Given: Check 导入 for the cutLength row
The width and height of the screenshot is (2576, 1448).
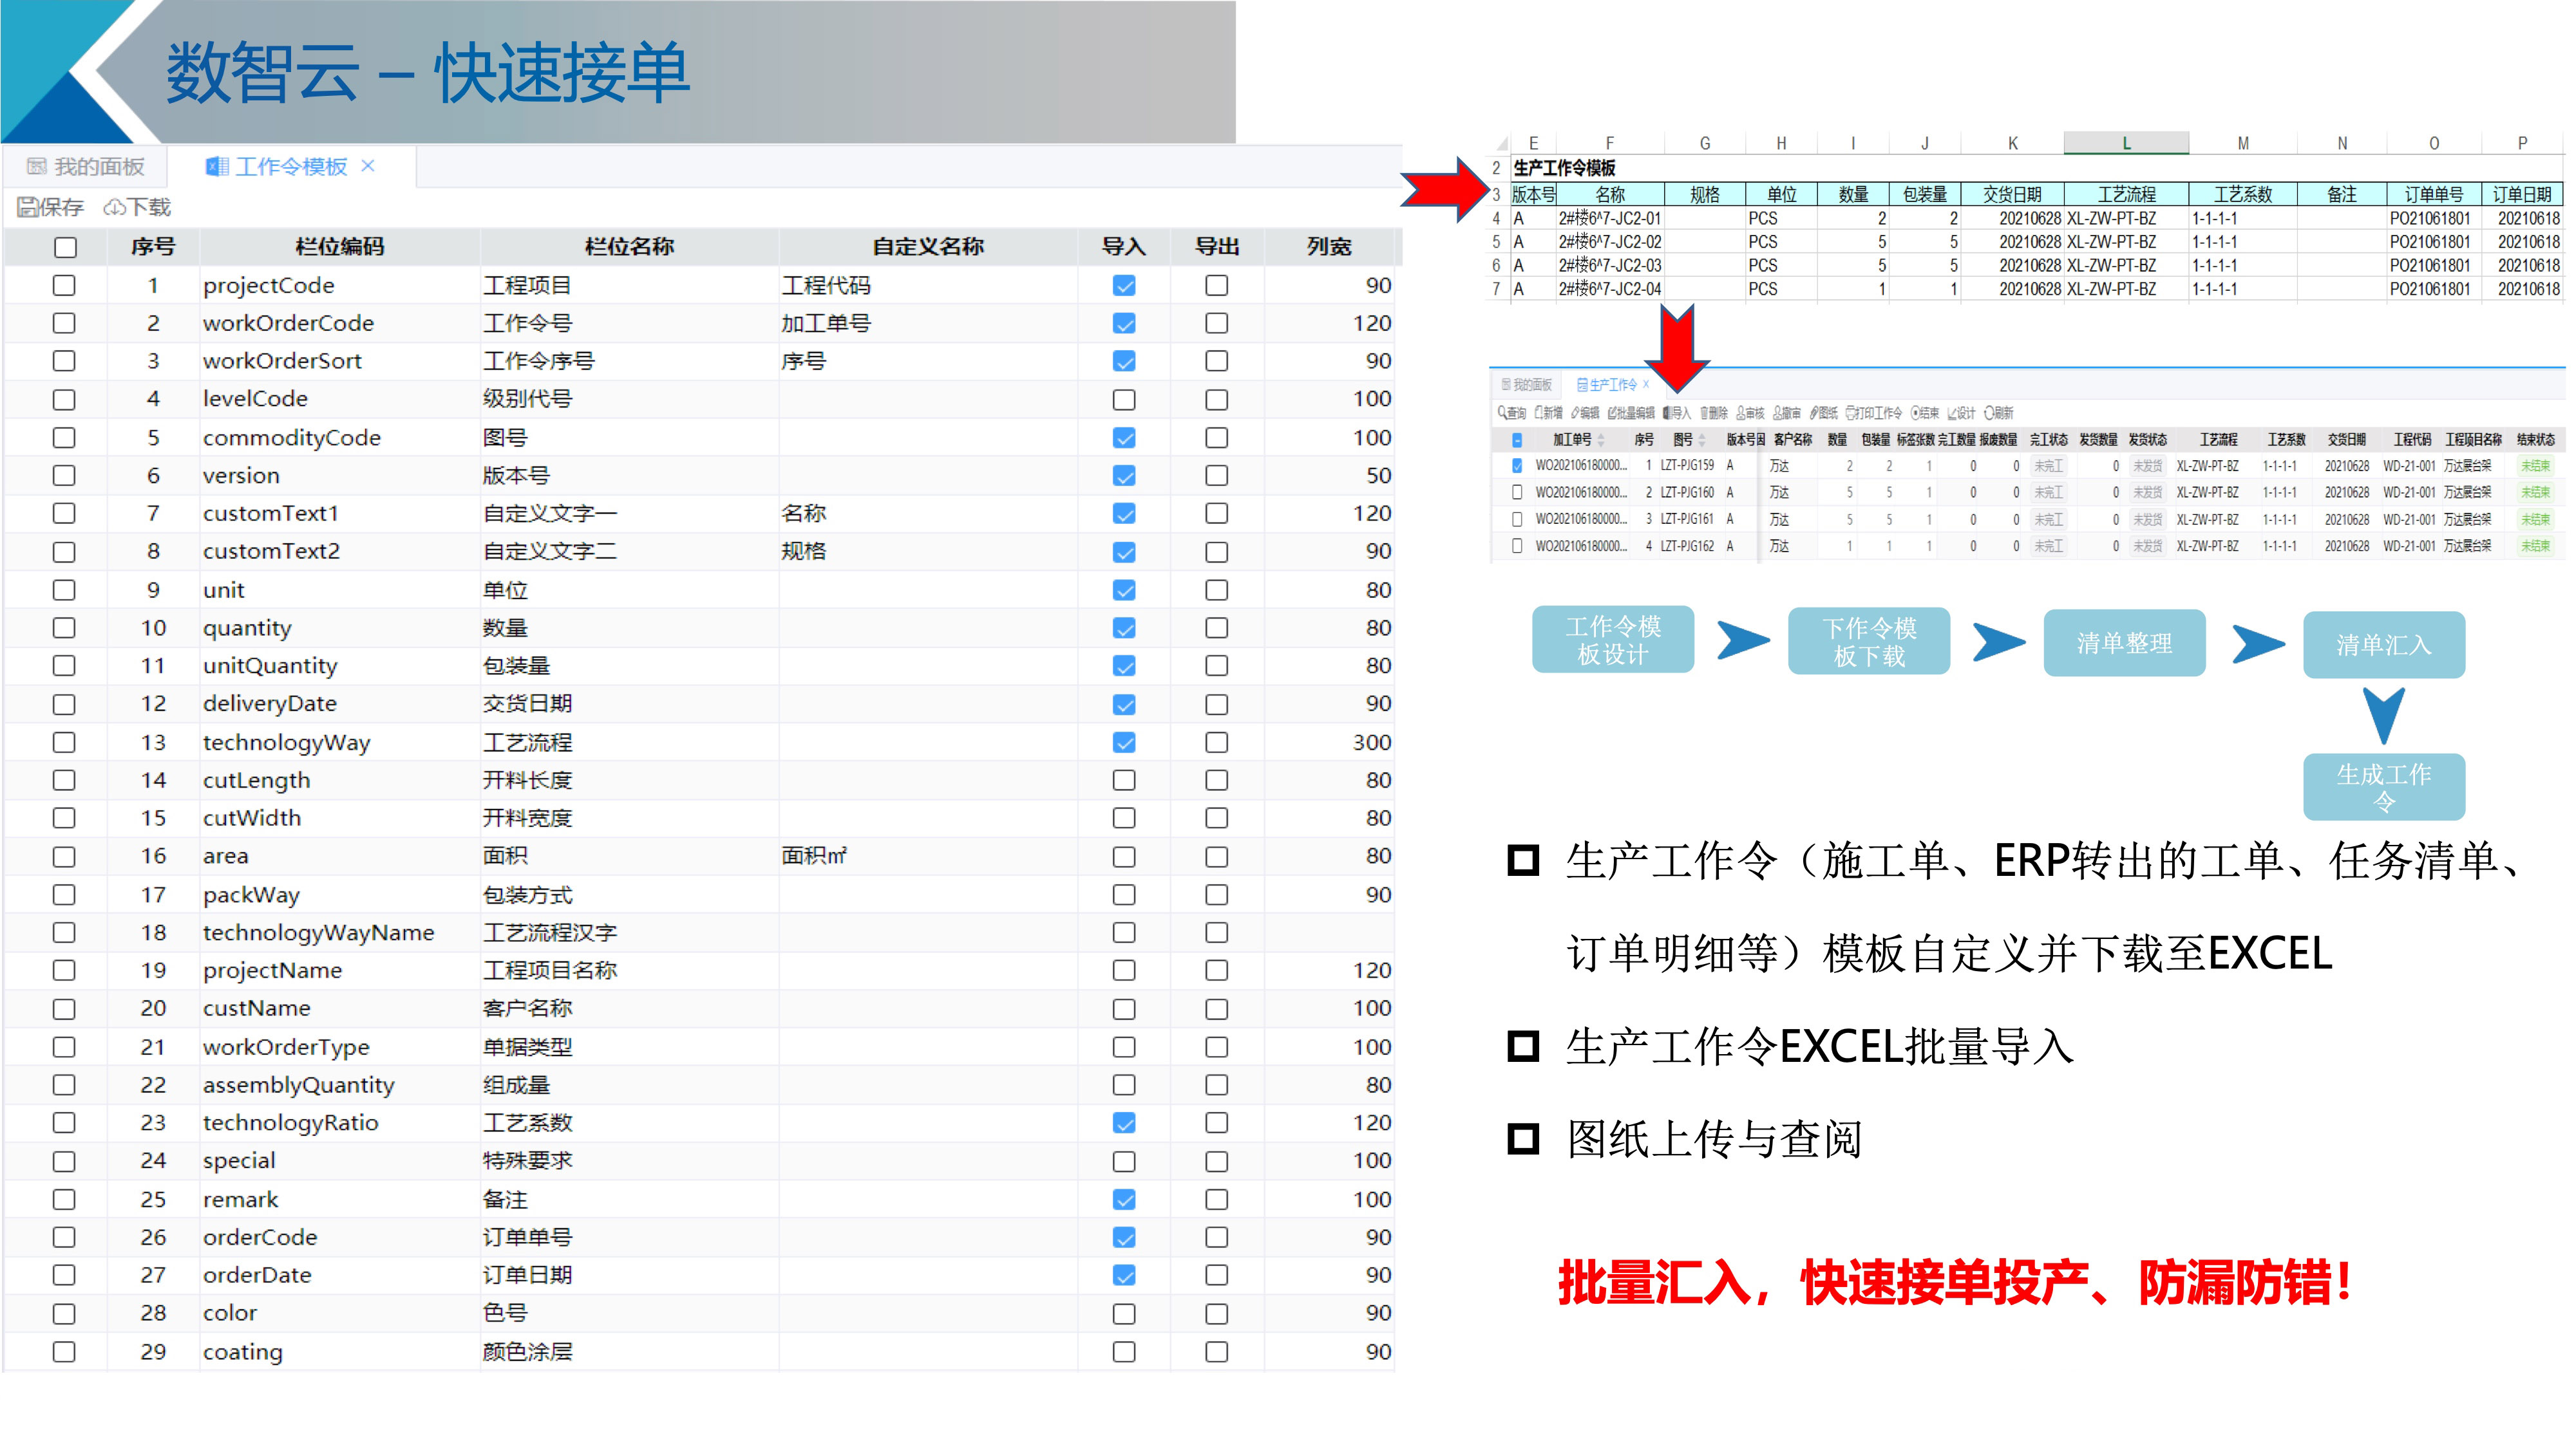Looking at the screenshot, I should click(1124, 781).
